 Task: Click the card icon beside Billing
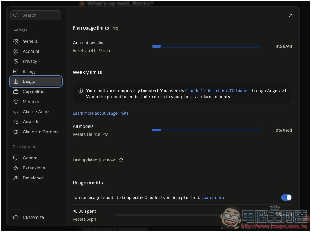pos(16,71)
